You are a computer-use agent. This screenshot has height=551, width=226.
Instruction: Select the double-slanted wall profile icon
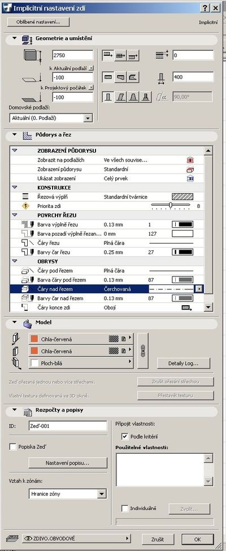coord(133,97)
